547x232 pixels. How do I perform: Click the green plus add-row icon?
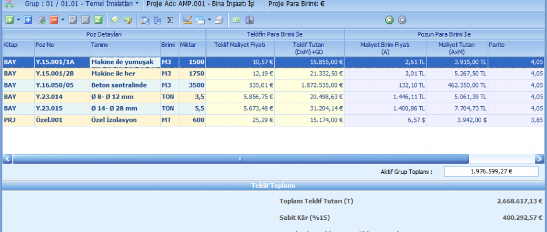coord(9,20)
